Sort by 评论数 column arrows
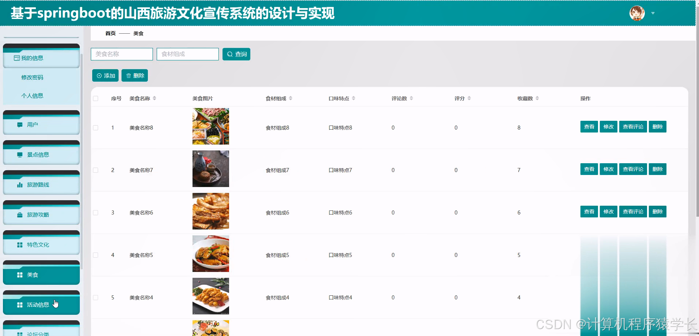 411,98
